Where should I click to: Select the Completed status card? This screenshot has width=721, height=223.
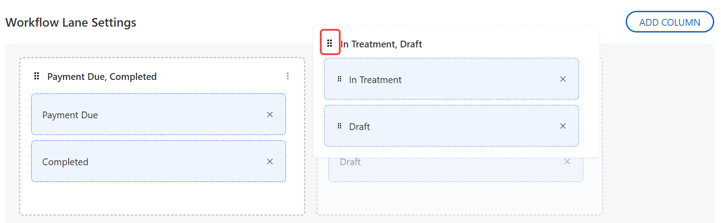[x=158, y=162]
